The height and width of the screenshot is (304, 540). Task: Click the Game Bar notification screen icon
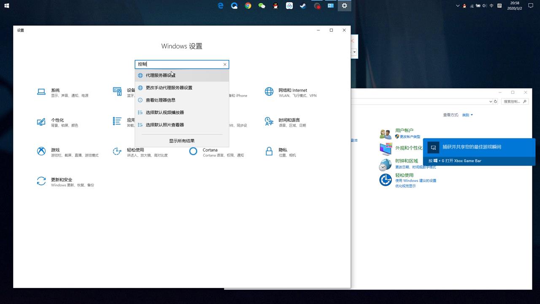click(x=433, y=147)
